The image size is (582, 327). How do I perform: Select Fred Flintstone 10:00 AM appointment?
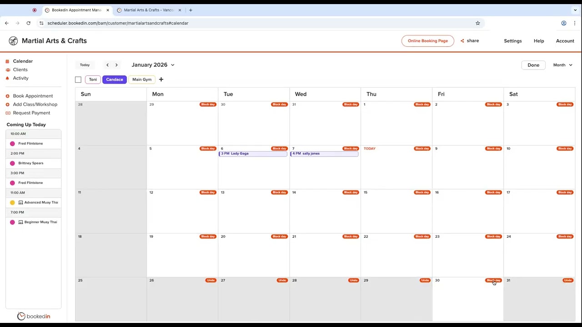pyautogui.click(x=34, y=144)
